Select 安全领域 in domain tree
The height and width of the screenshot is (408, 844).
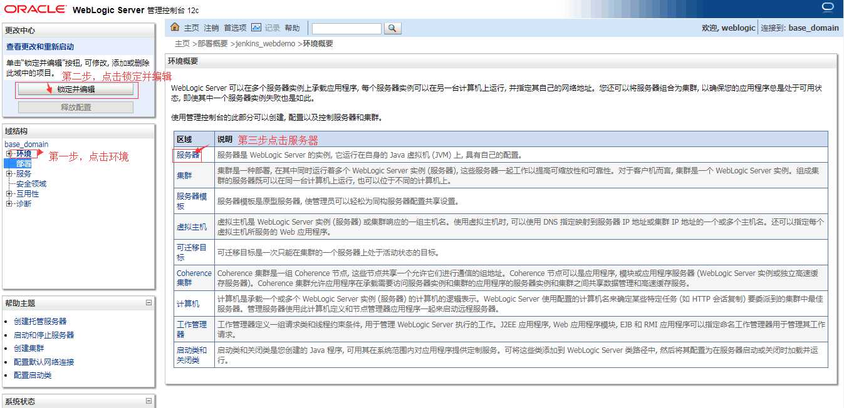pyautogui.click(x=31, y=183)
